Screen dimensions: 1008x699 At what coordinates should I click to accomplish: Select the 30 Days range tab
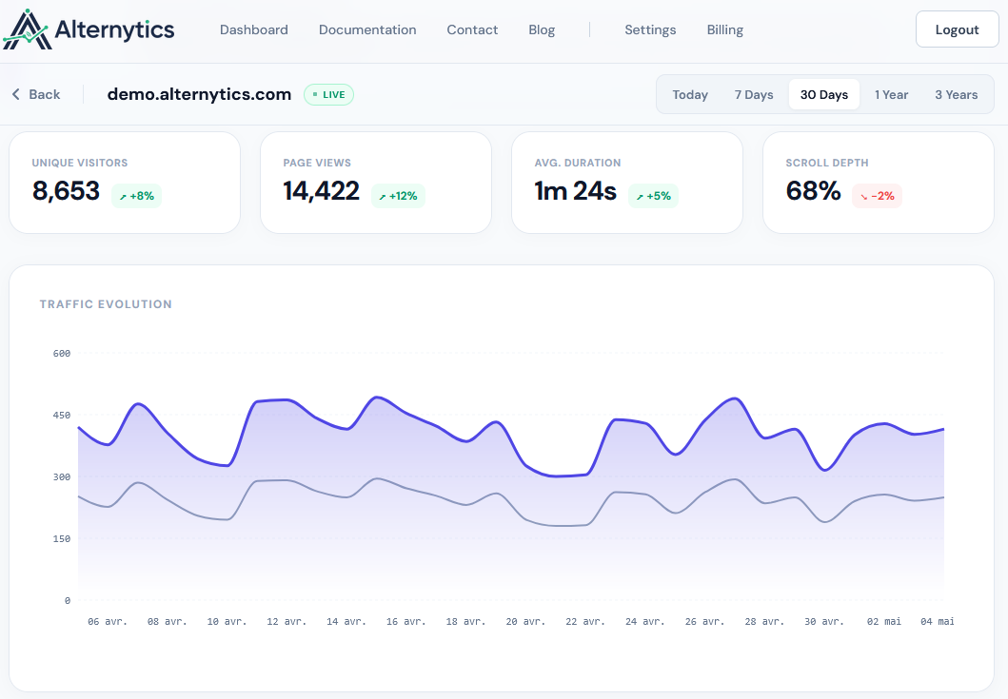(x=824, y=94)
